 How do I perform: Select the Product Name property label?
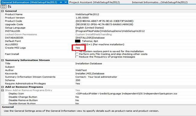[14, 14]
